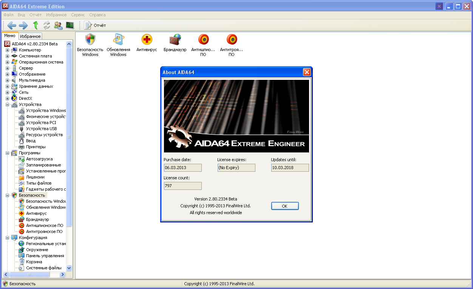The image size is (473, 289).
Task: Click the Refresh toolbar icon
Action: [x=47, y=25]
